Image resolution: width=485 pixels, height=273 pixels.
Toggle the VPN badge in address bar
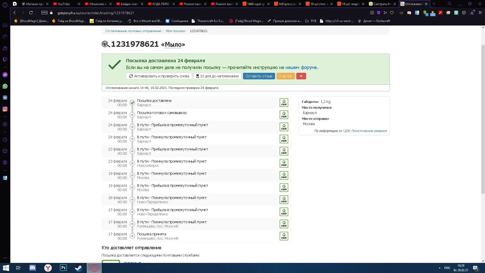click(44, 13)
